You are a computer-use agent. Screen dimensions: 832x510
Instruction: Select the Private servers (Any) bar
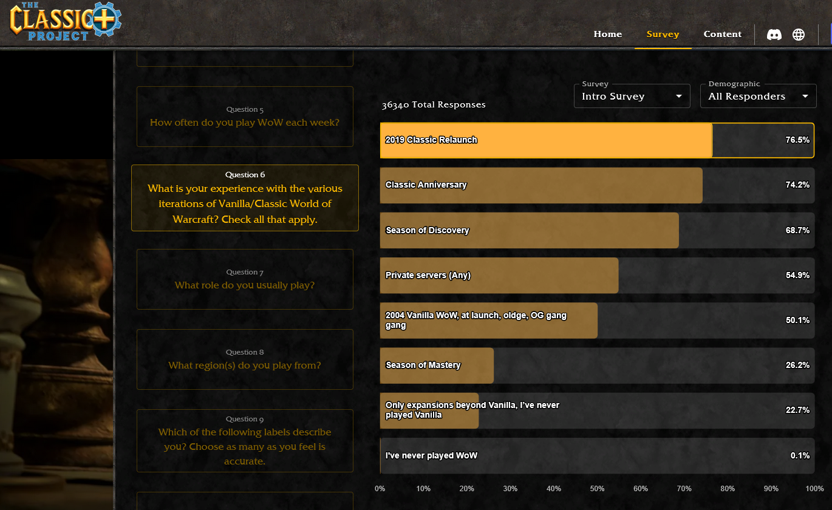tap(597, 276)
